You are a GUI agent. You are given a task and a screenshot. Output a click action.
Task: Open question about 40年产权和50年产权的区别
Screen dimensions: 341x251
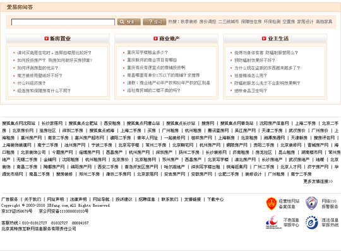[x=169, y=83]
